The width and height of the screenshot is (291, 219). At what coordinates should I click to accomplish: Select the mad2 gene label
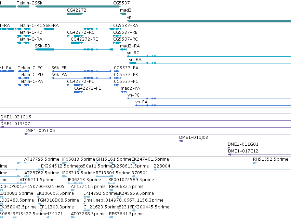coord(125,10)
